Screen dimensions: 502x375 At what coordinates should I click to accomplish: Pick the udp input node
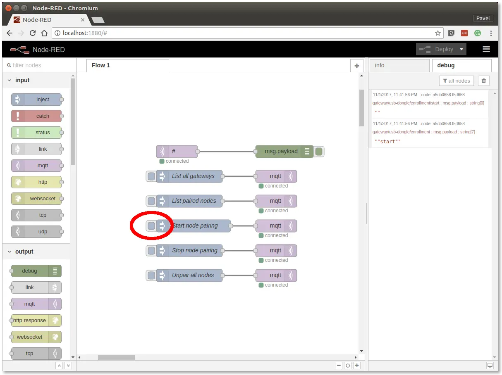pos(36,232)
